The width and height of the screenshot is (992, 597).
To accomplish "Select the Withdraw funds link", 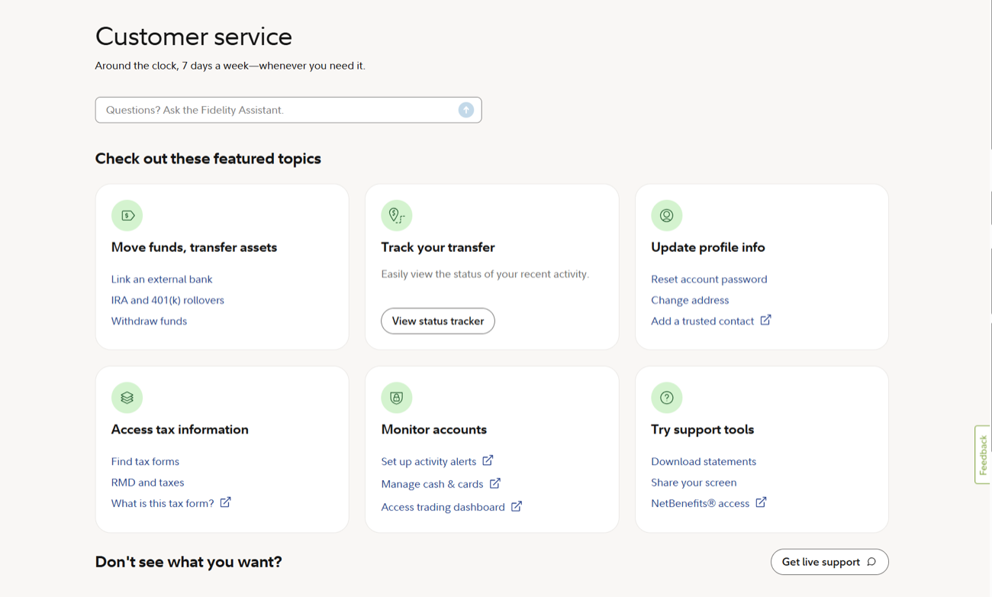I will 149,321.
